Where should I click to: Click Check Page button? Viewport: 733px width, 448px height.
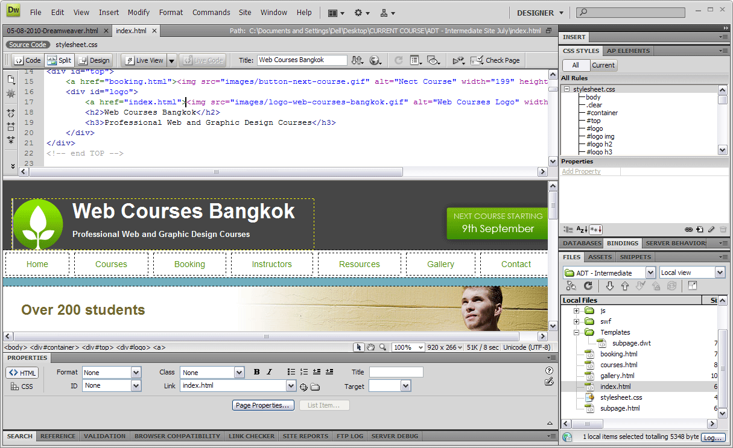[x=495, y=60]
